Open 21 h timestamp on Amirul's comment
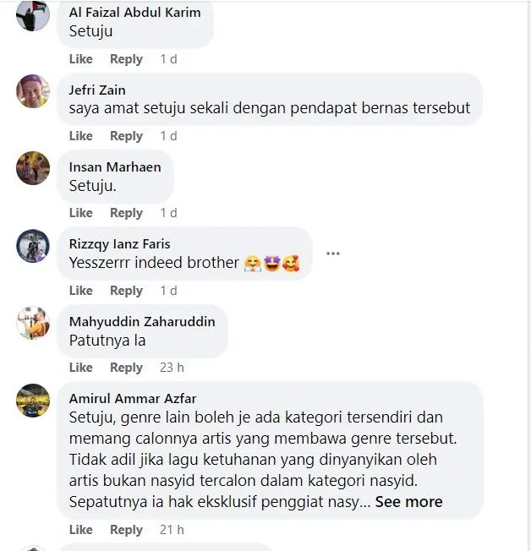This screenshot has height=551, width=531. [172, 530]
